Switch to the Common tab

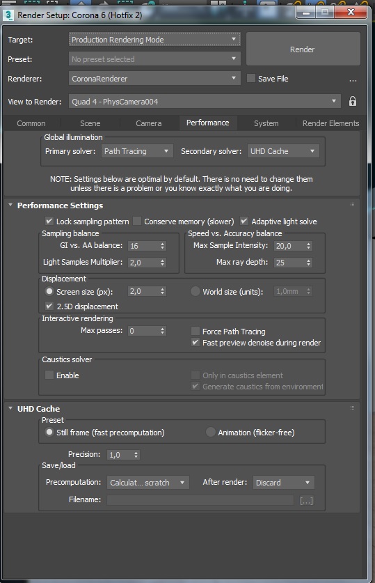coord(31,123)
